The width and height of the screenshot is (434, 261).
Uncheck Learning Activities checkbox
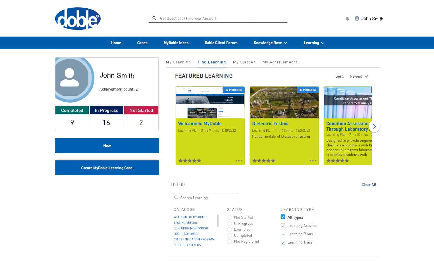(283, 226)
